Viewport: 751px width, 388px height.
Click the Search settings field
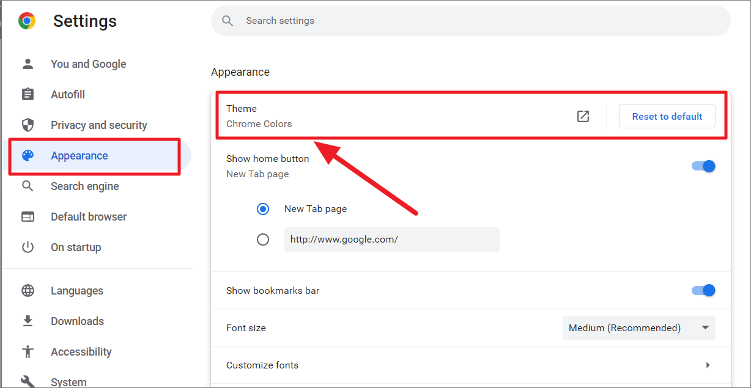(471, 21)
